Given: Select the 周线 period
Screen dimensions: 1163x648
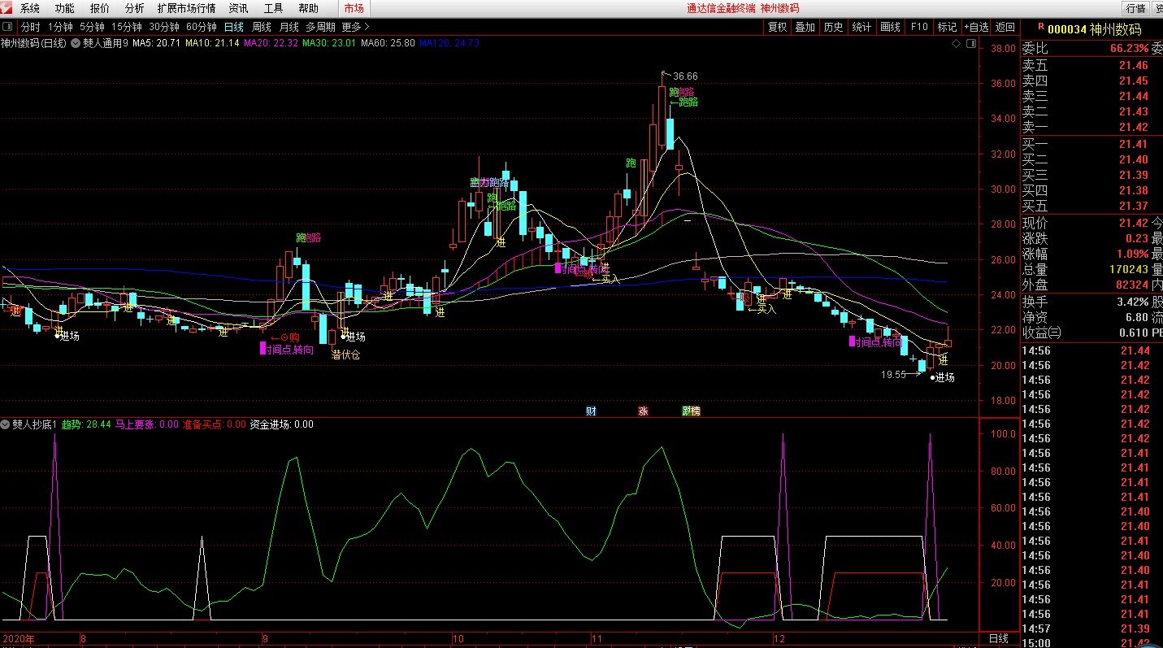Looking at the screenshot, I should click(262, 27).
